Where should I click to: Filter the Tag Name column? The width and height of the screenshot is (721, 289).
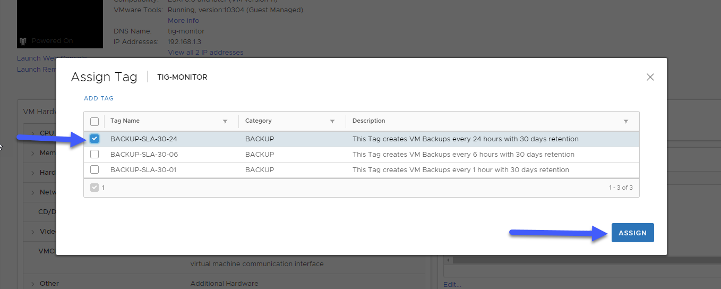point(225,122)
